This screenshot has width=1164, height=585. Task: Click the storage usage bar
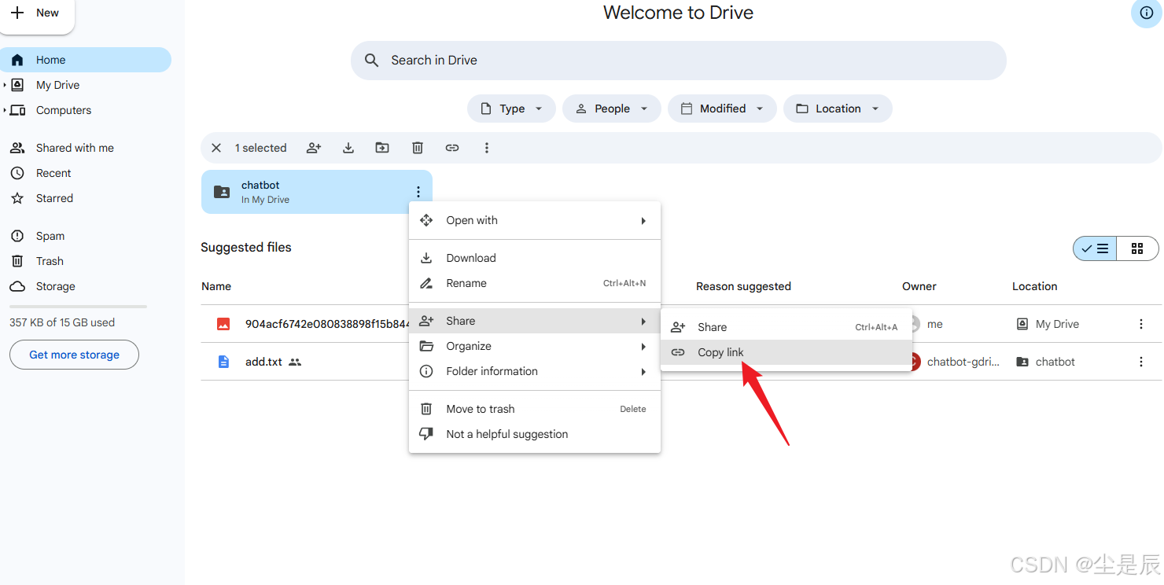78,307
